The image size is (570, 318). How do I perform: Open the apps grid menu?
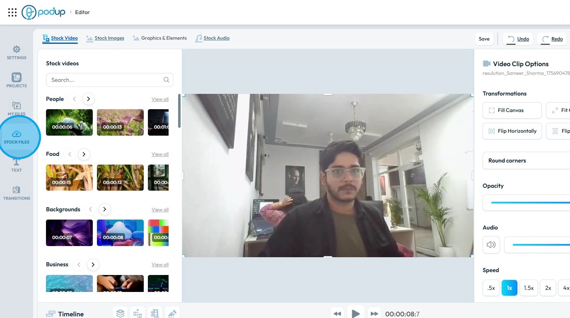point(12,12)
